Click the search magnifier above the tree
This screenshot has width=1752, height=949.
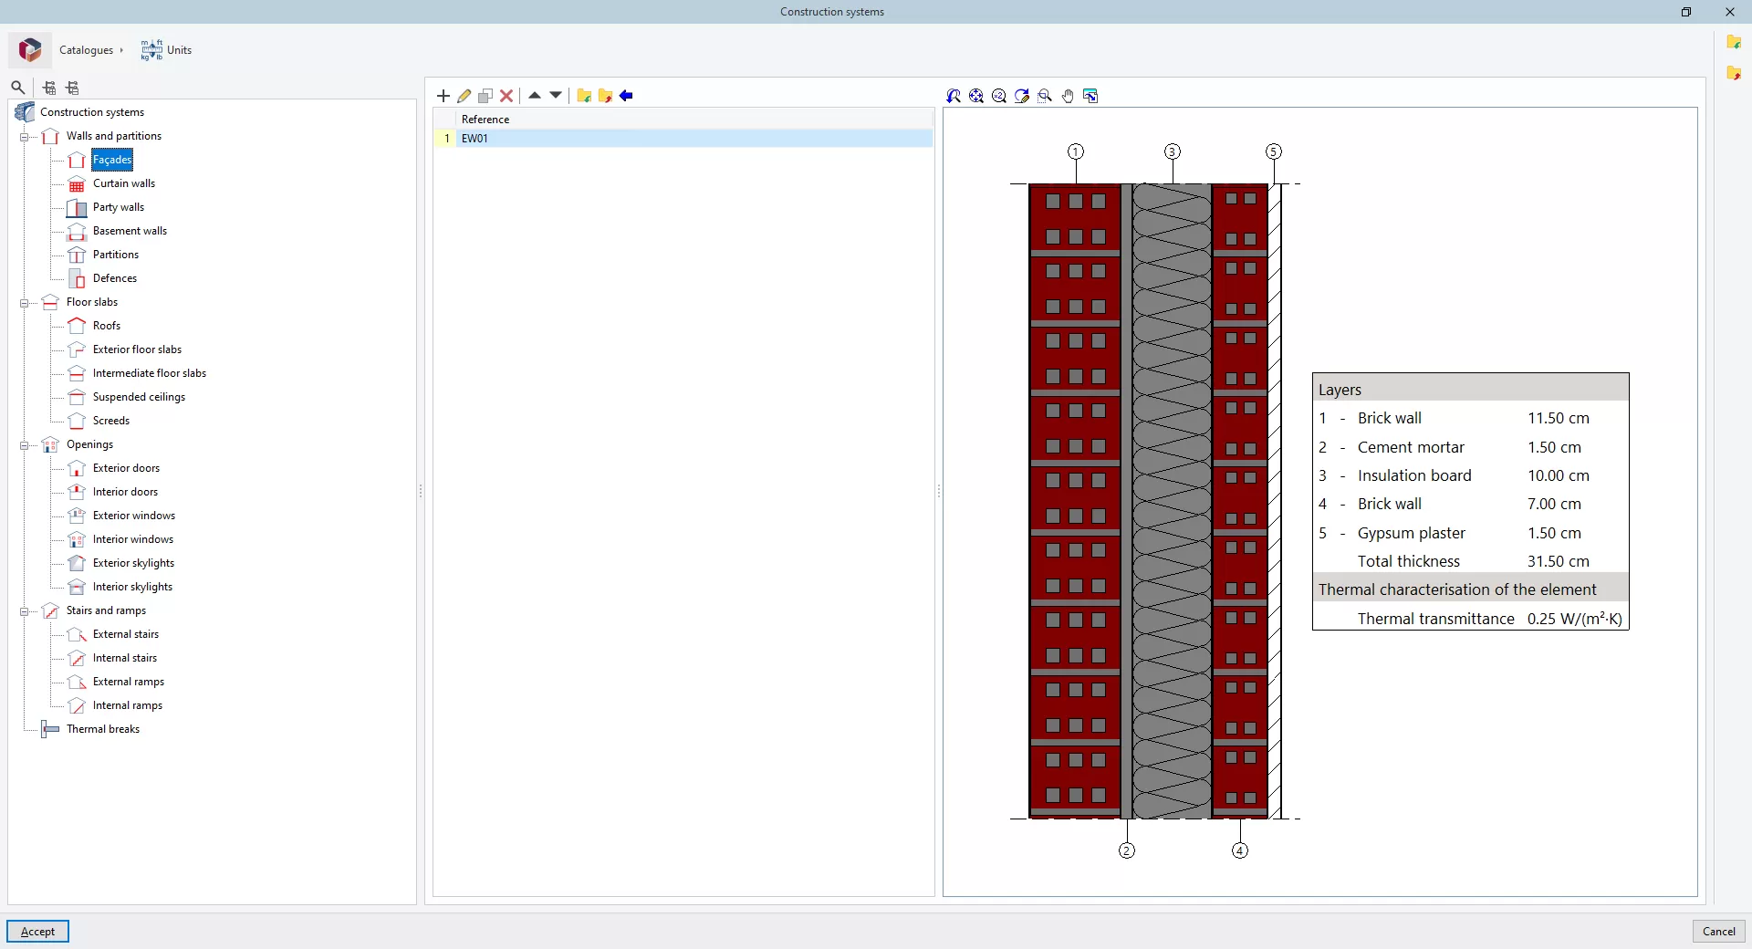click(17, 88)
